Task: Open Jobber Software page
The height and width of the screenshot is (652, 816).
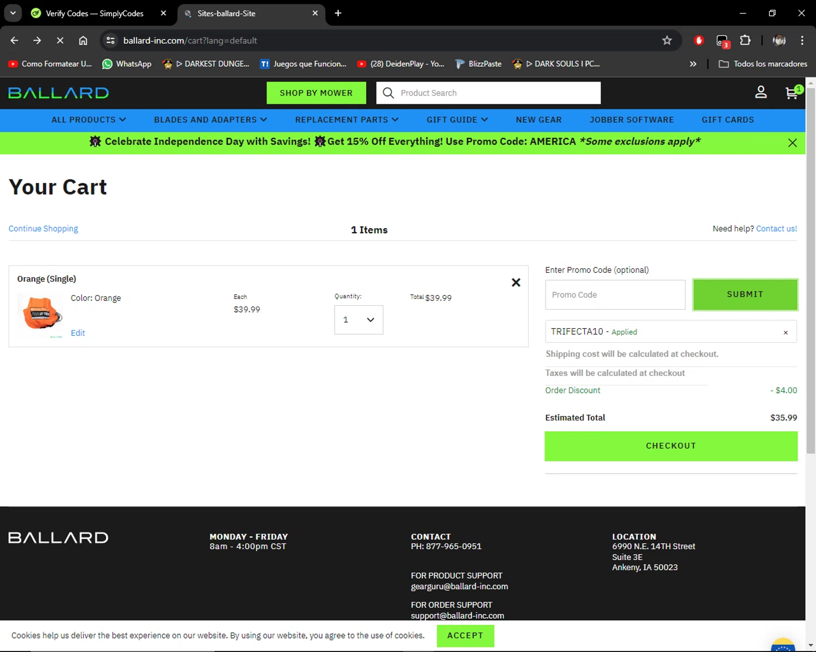Action: point(632,120)
